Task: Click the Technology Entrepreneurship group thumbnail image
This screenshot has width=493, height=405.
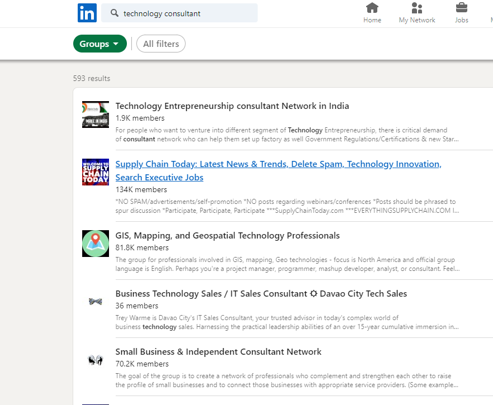Action: click(95, 114)
